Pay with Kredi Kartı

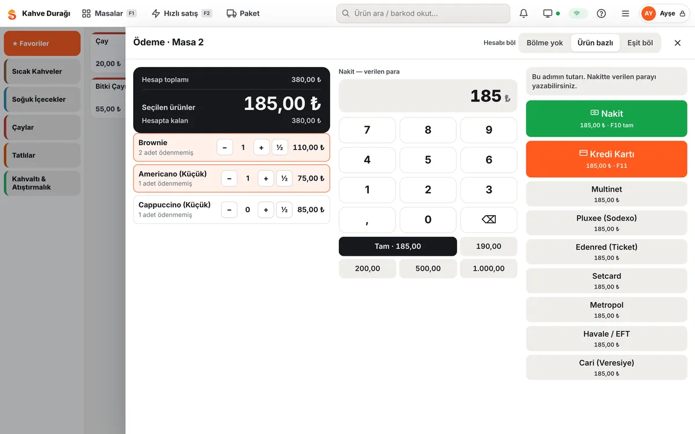pyautogui.click(x=606, y=159)
